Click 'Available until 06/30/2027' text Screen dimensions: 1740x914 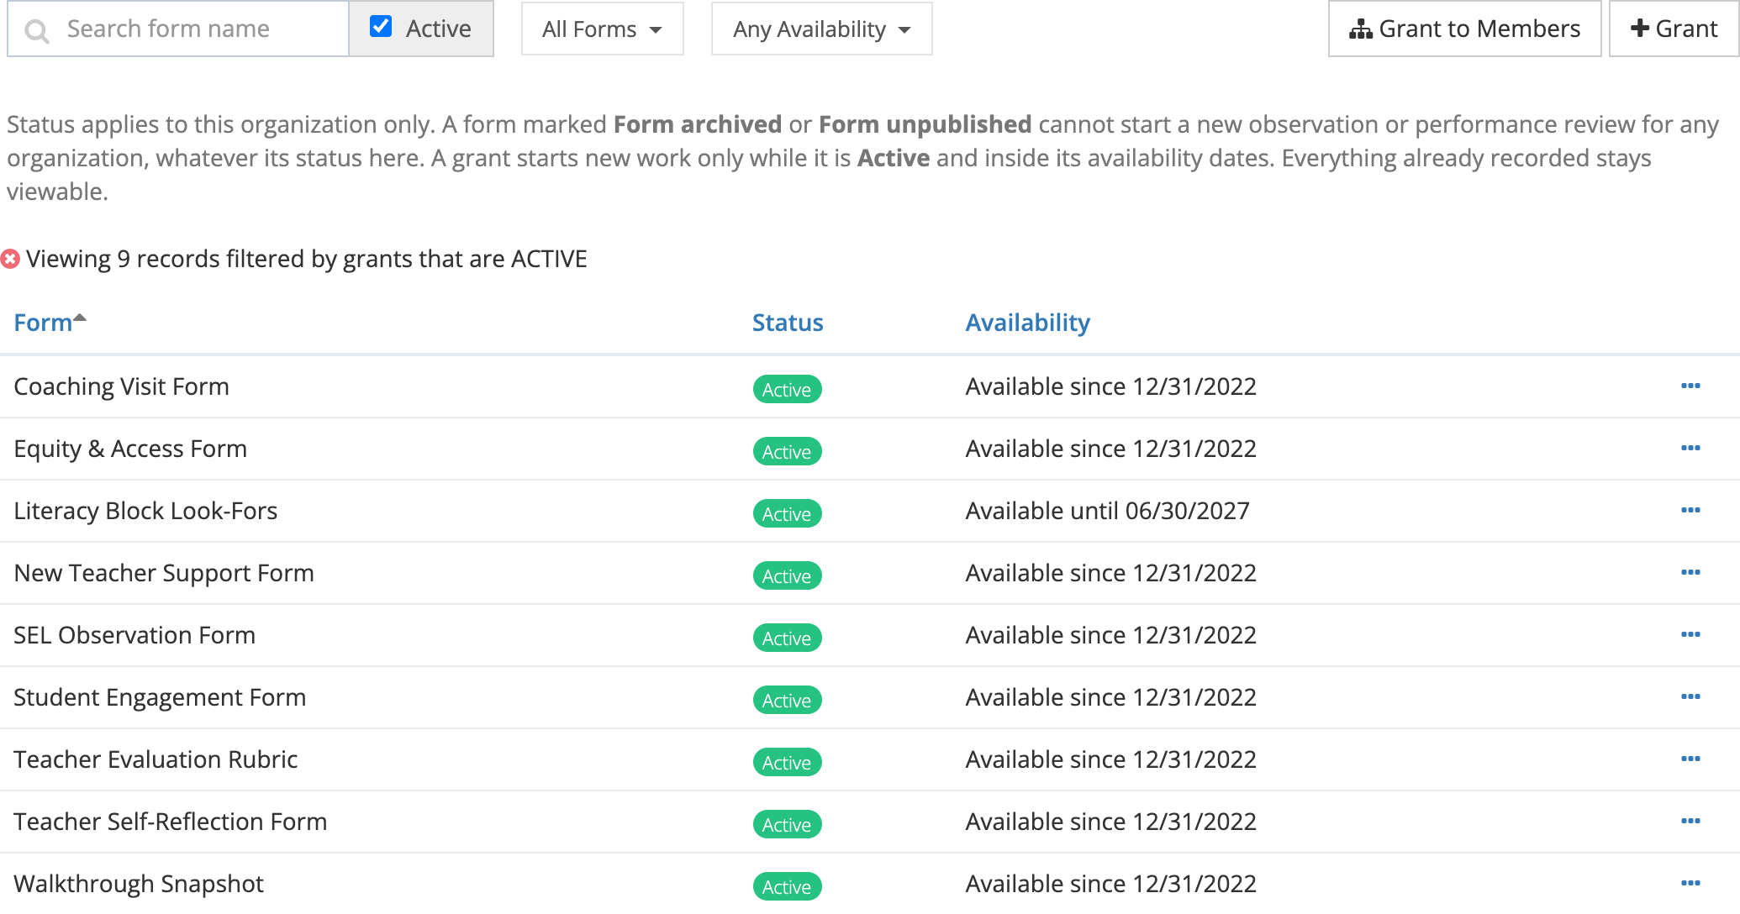(1107, 511)
